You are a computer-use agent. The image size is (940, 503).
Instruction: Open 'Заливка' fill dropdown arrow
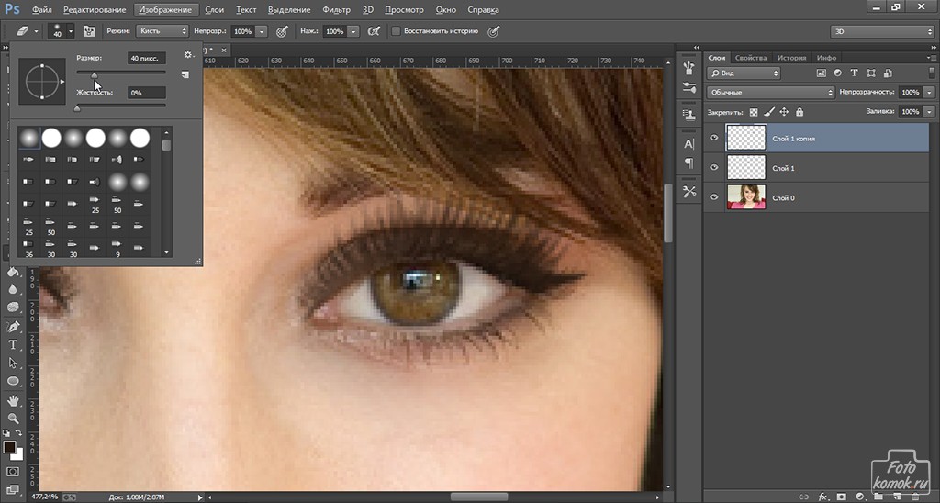pyautogui.click(x=929, y=111)
